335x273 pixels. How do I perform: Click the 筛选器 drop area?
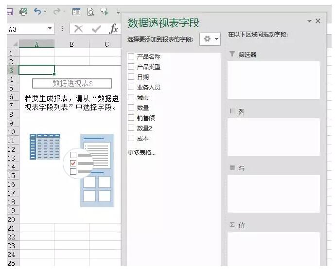[274, 80]
